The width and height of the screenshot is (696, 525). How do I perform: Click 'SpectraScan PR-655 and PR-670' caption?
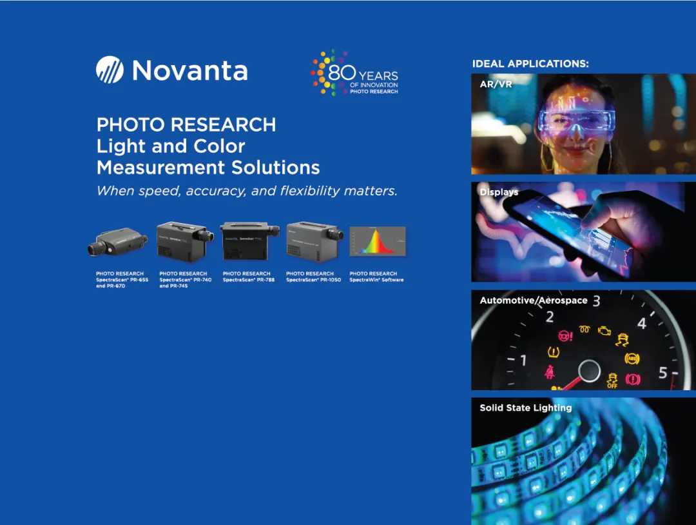coord(122,280)
